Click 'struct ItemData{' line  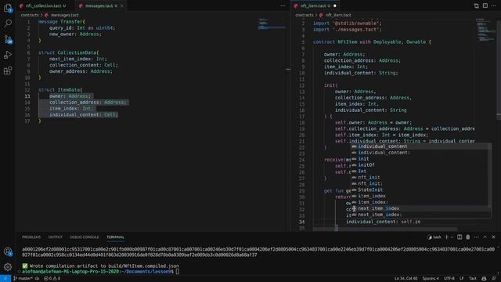(60, 90)
